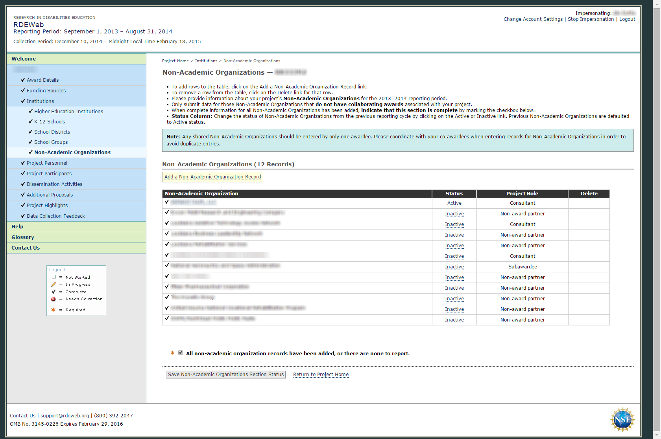Click the NSF logo in the footer
Image resolution: width=661 pixels, height=439 pixels.
[x=622, y=420]
